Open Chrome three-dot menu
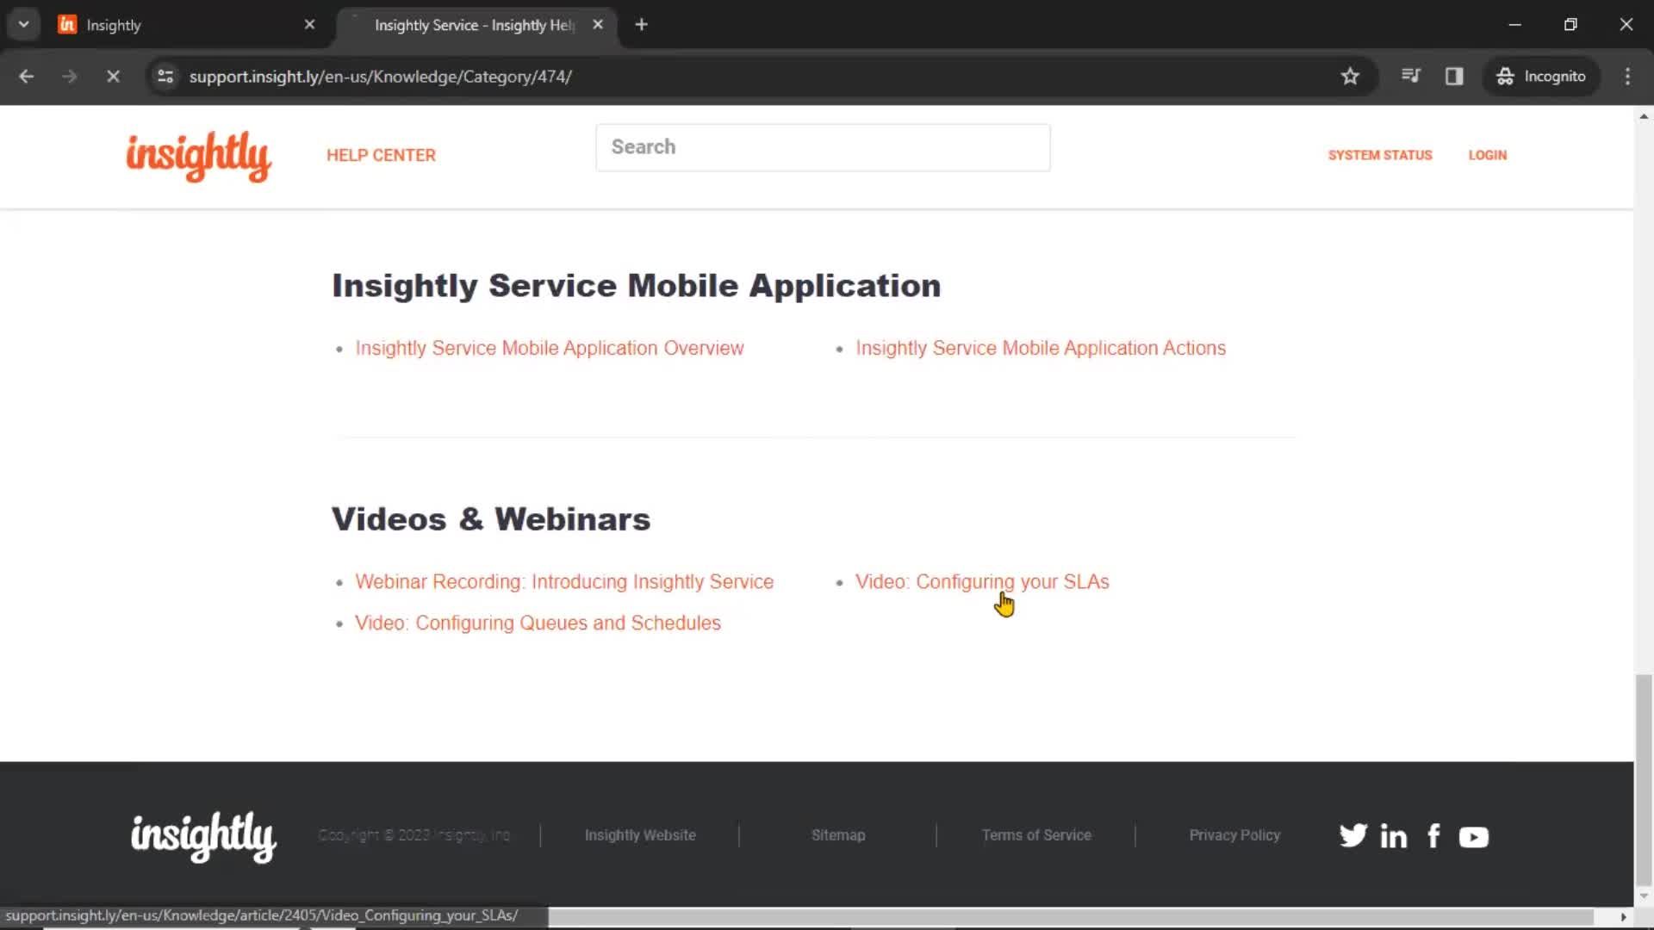Image resolution: width=1654 pixels, height=930 pixels. click(x=1627, y=77)
